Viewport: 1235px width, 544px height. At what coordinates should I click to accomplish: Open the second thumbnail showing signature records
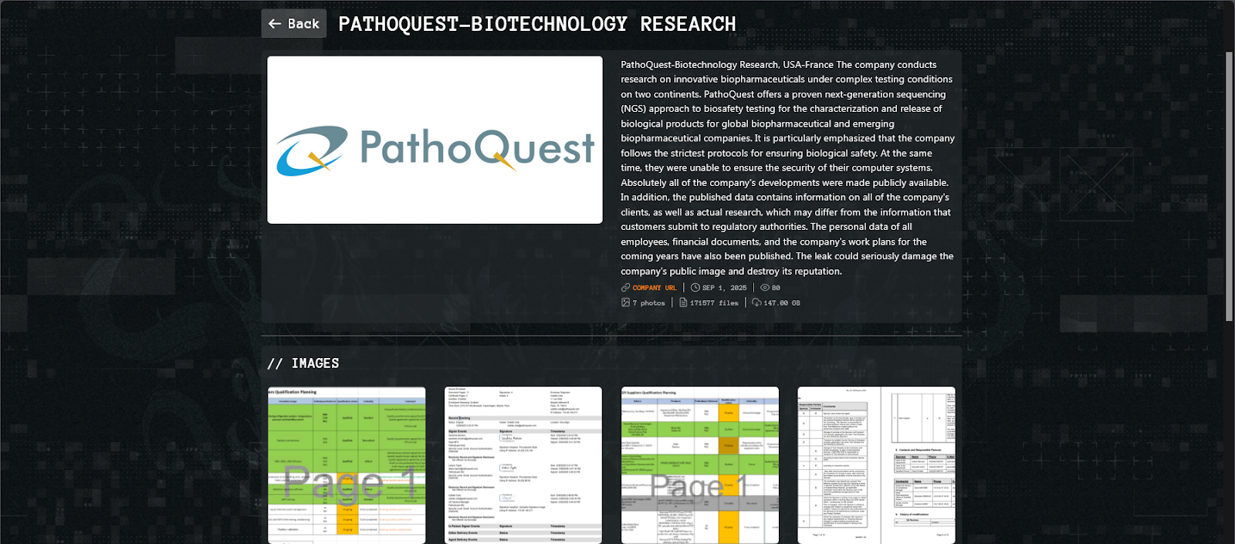pos(523,465)
